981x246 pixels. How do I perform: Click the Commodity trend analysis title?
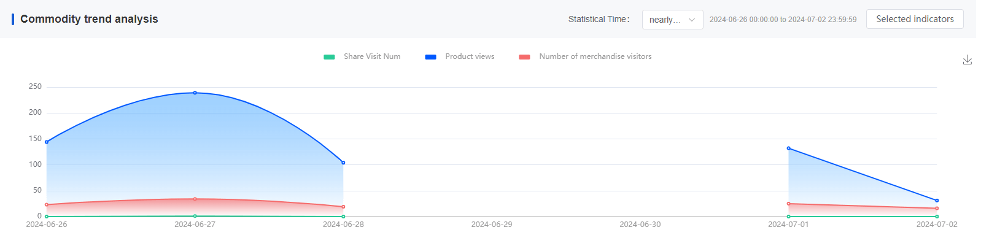click(89, 19)
